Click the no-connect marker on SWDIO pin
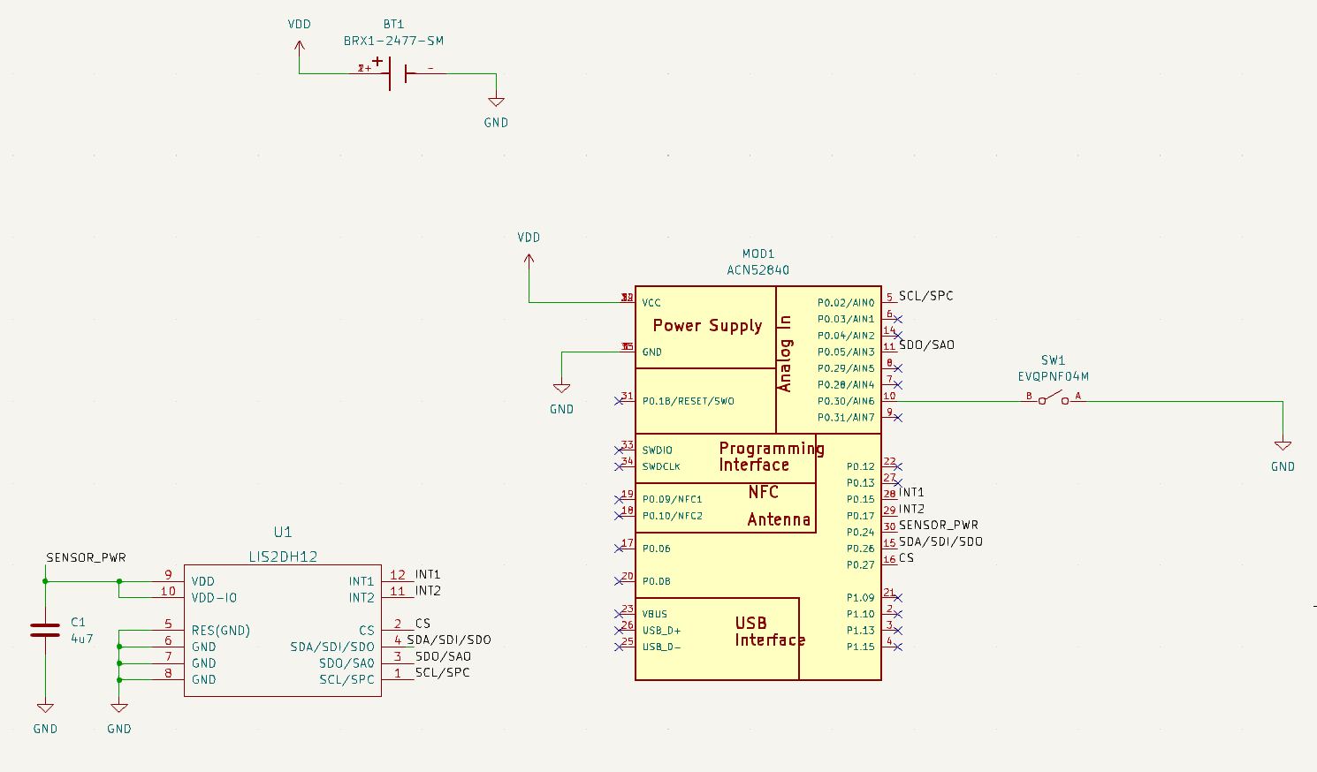The image size is (1317, 772). [x=619, y=450]
